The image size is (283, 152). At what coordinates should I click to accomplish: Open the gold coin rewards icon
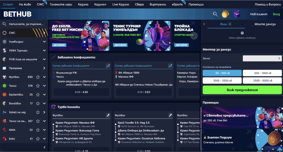click(225, 14)
